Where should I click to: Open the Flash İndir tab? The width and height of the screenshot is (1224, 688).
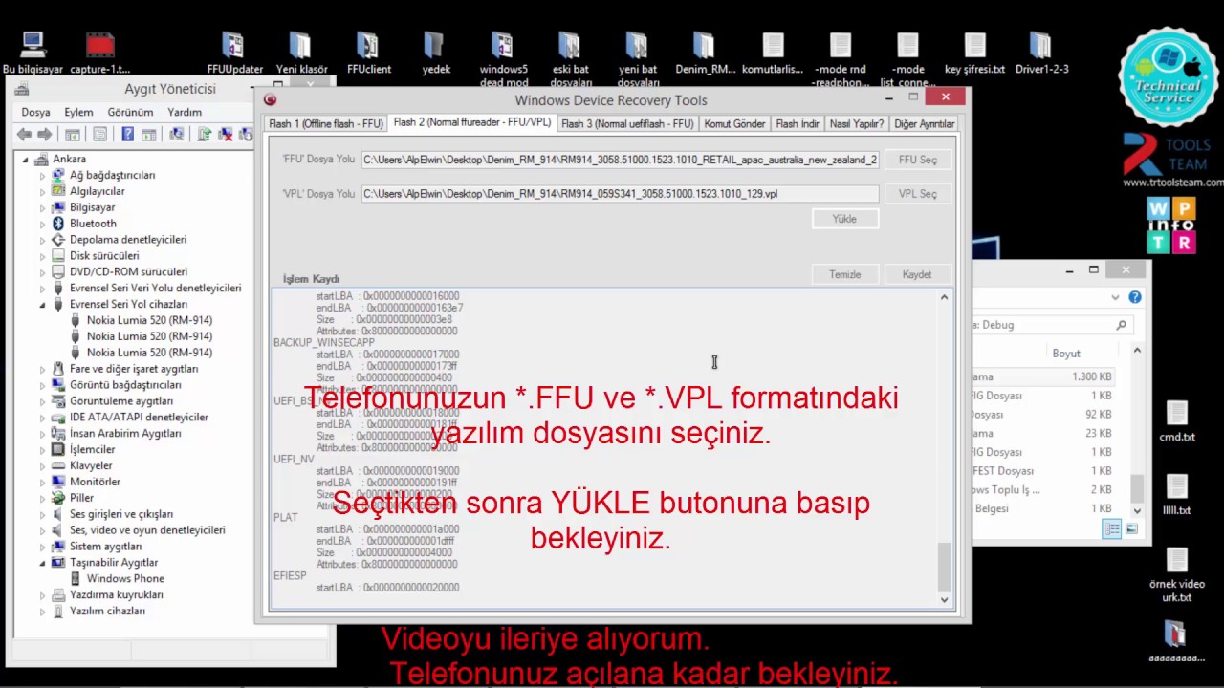tap(798, 124)
